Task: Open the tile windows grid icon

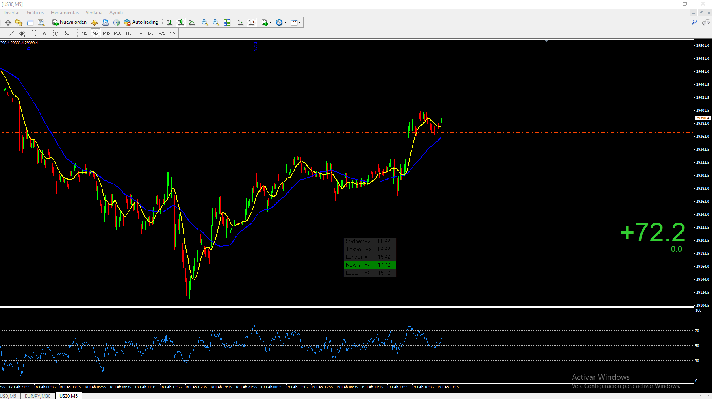Action: [x=227, y=22]
